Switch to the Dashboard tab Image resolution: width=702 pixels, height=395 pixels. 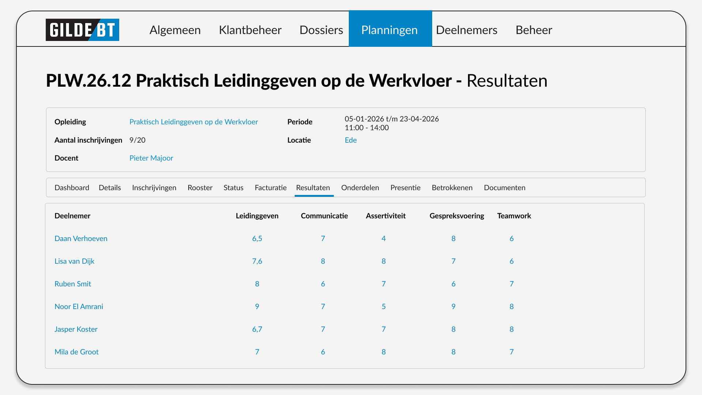(x=72, y=188)
